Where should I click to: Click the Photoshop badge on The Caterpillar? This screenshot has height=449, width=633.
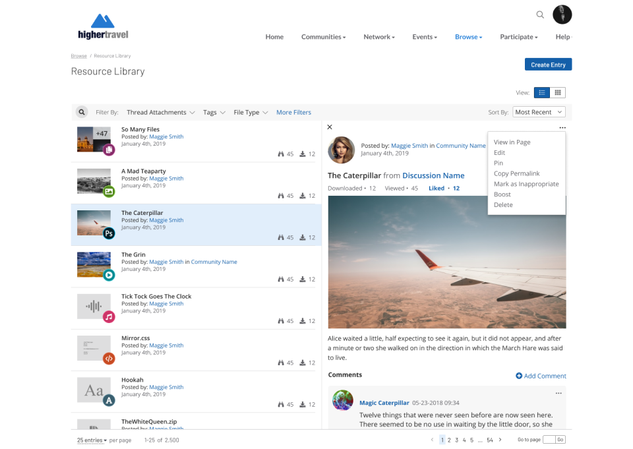tap(109, 233)
